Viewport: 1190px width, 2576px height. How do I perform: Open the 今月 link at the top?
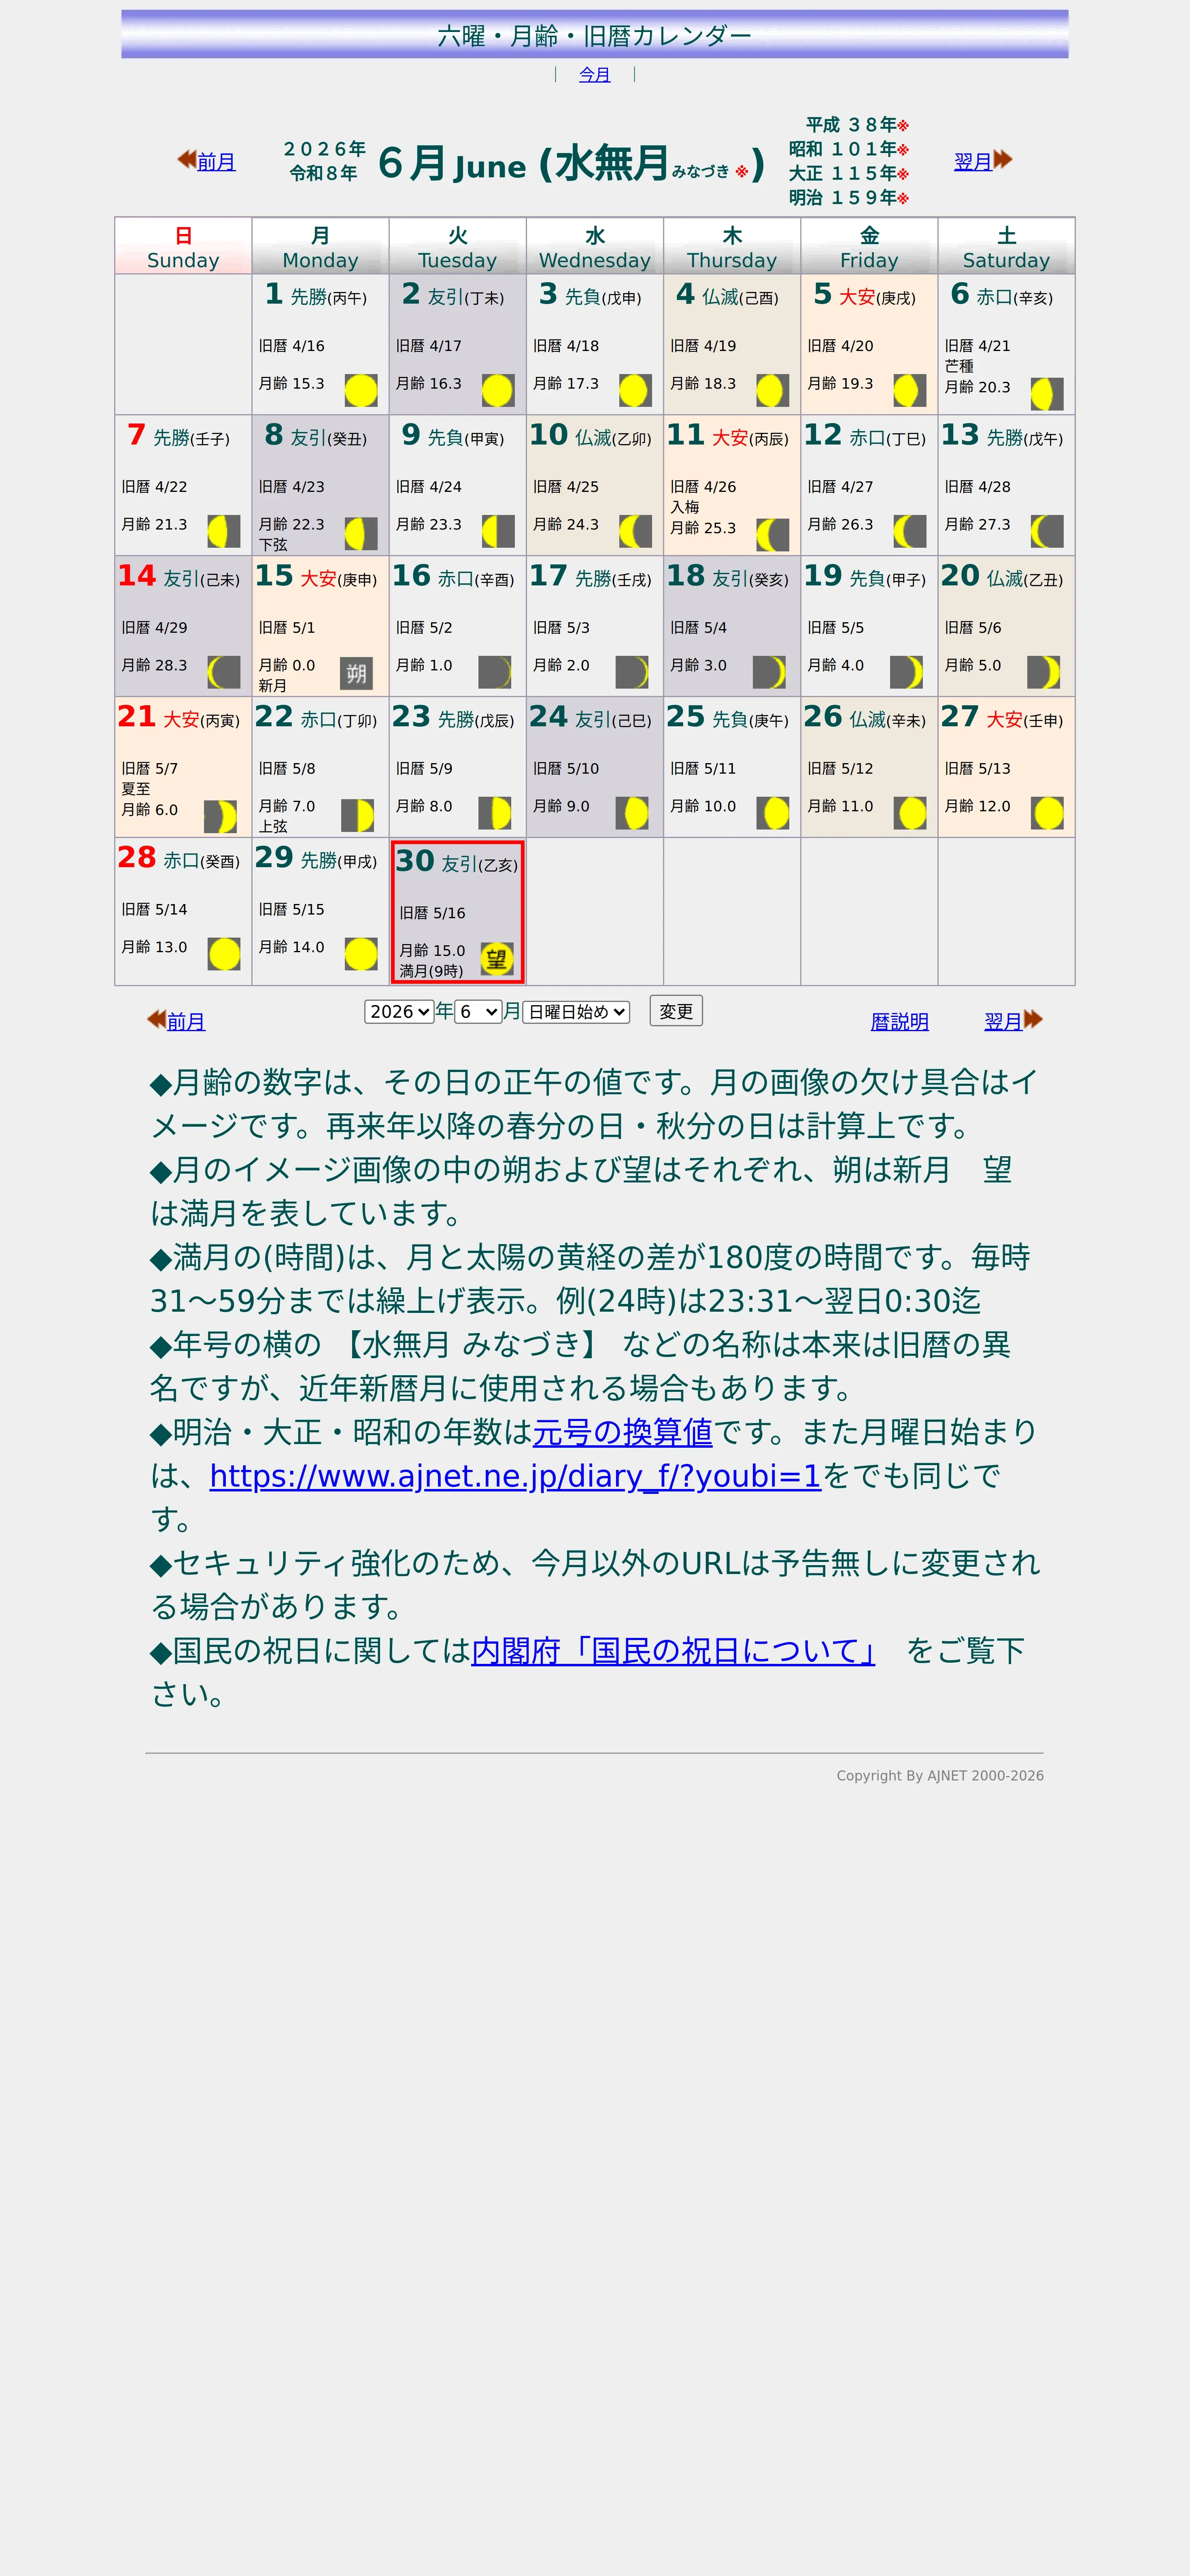pos(595,74)
